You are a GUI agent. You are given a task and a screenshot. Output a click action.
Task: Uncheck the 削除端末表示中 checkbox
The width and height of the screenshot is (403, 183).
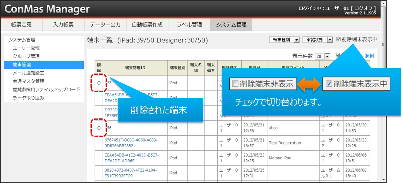338,39
